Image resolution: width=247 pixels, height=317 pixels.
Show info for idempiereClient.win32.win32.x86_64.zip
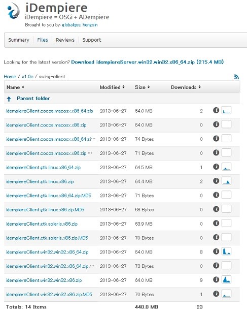216,251
